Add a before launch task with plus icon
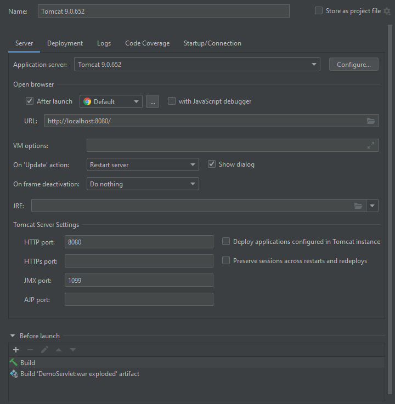The image size is (395, 404). pos(16,350)
